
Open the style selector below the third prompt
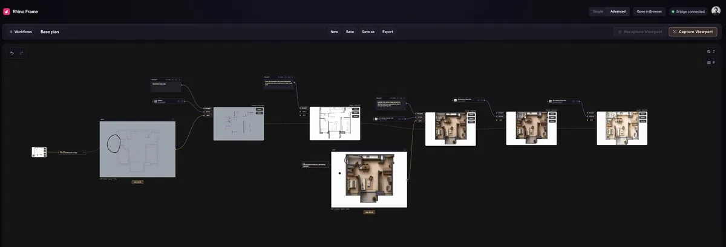pyautogui.click(x=389, y=118)
